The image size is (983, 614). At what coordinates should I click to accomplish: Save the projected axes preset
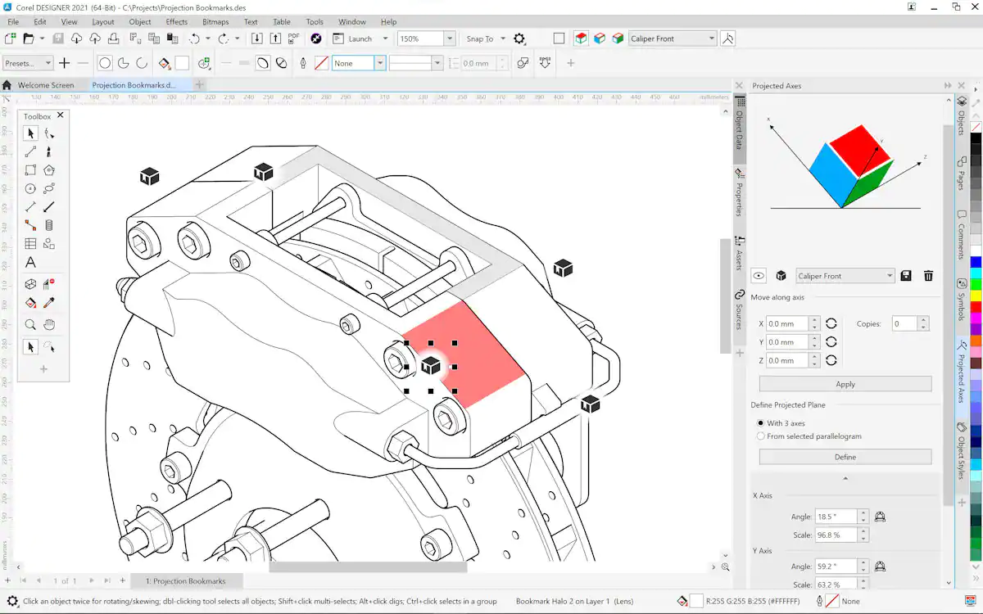[x=906, y=276]
